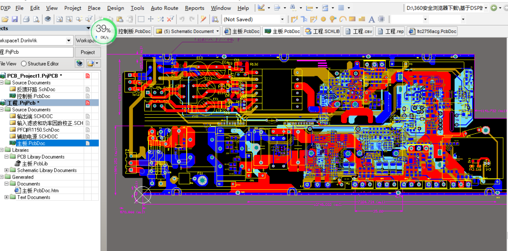The height and width of the screenshot is (251, 508).
Task: Click the zoom on selected objects icon
Action: 79,19
